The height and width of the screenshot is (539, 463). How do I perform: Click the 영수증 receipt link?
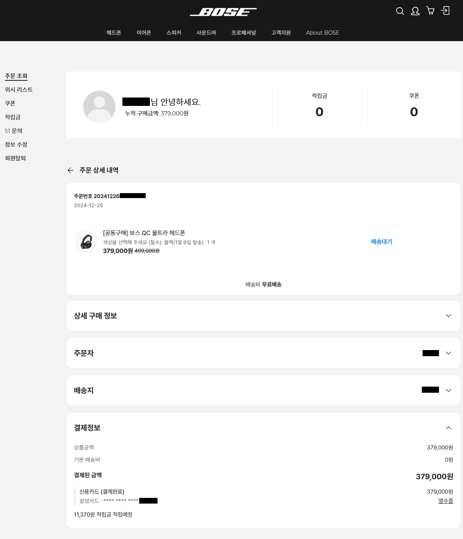[x=445, y=501]
